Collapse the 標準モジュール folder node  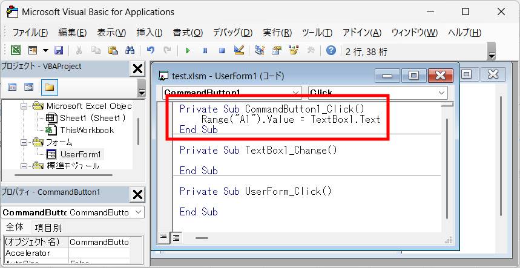tap(24, 166)
